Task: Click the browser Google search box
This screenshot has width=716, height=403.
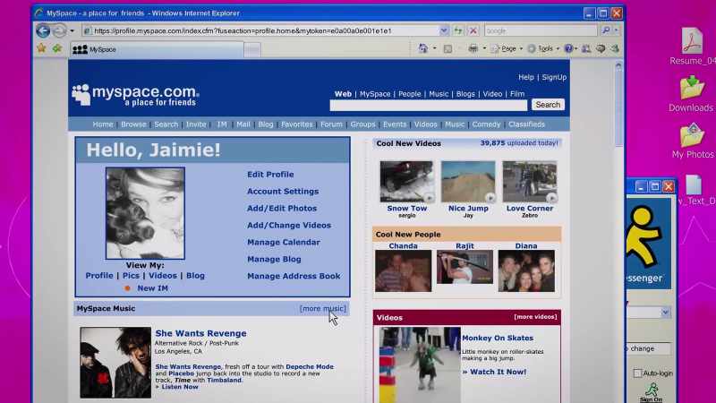Action: 541,30
